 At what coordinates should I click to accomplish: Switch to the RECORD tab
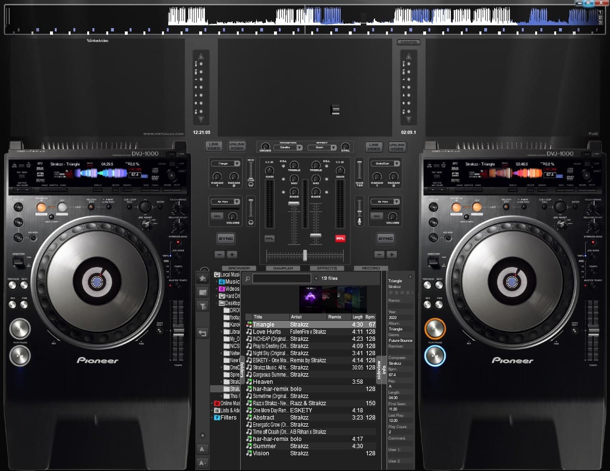point(371,268)
